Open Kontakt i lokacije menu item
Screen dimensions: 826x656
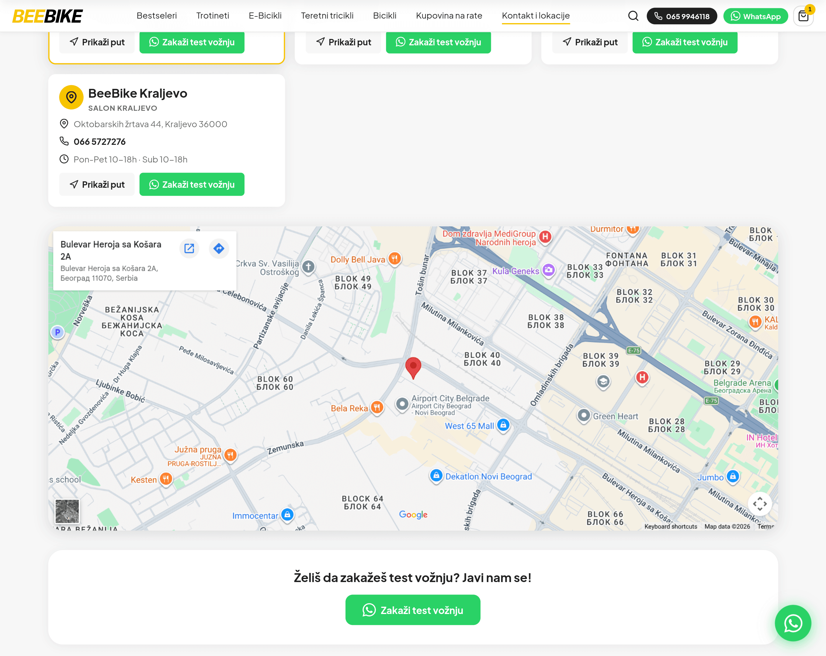click(x=536, y=16)
